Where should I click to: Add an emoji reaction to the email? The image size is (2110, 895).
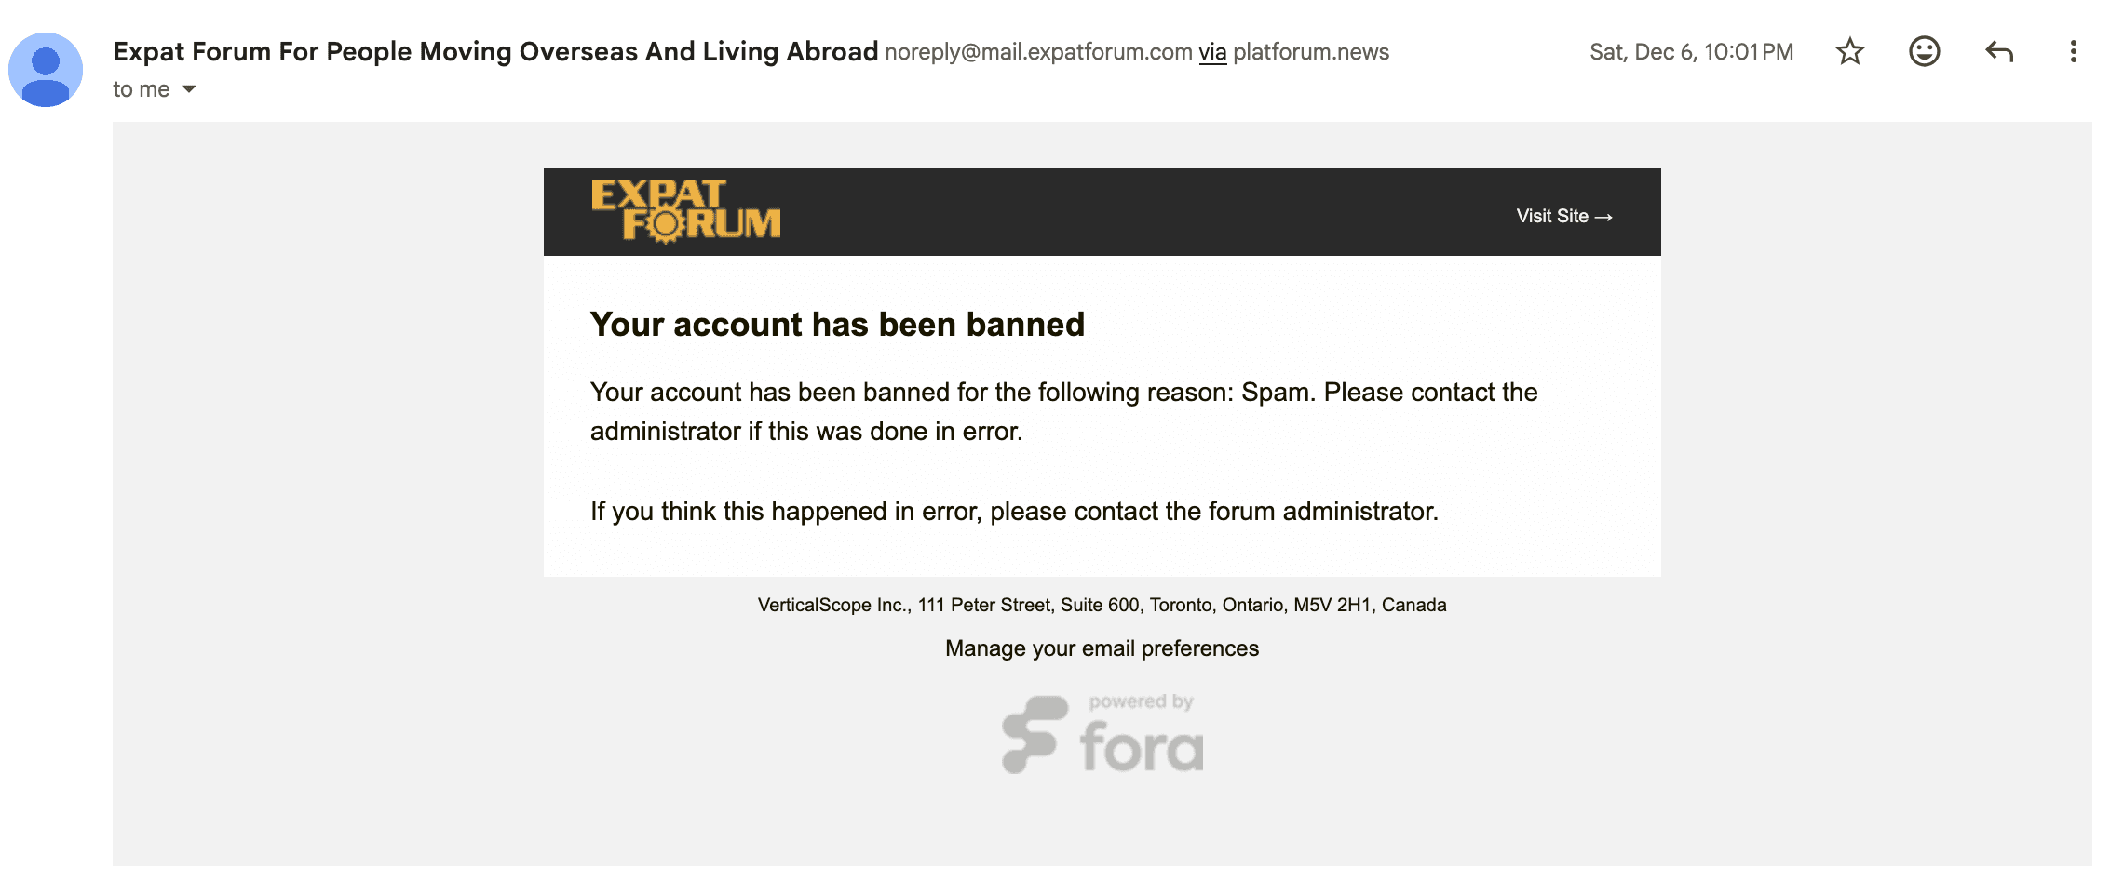(1924, 51)
